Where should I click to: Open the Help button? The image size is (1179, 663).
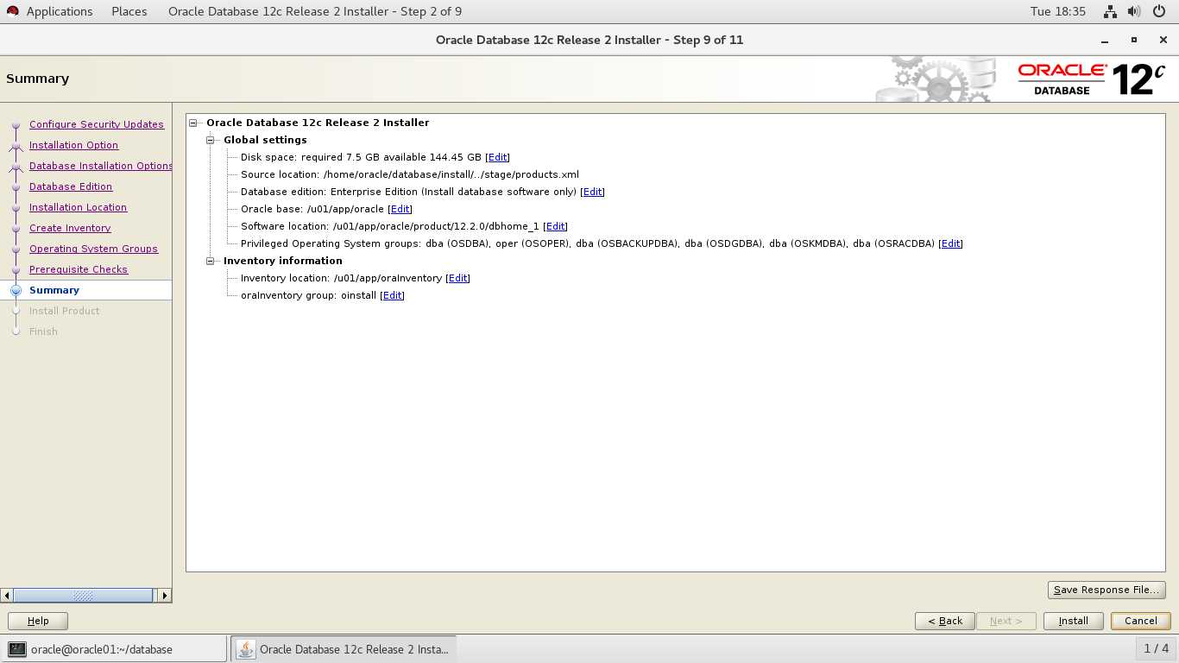pos(38,621)
